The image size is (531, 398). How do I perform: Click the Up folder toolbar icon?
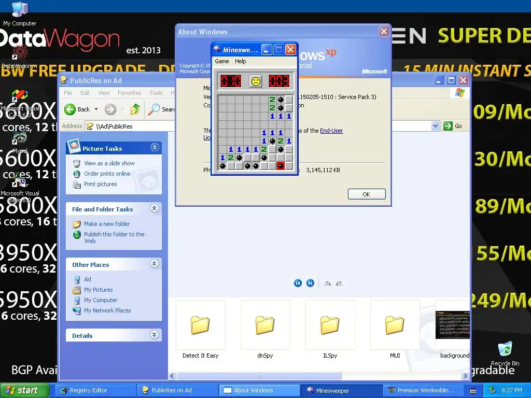(135, 109)
